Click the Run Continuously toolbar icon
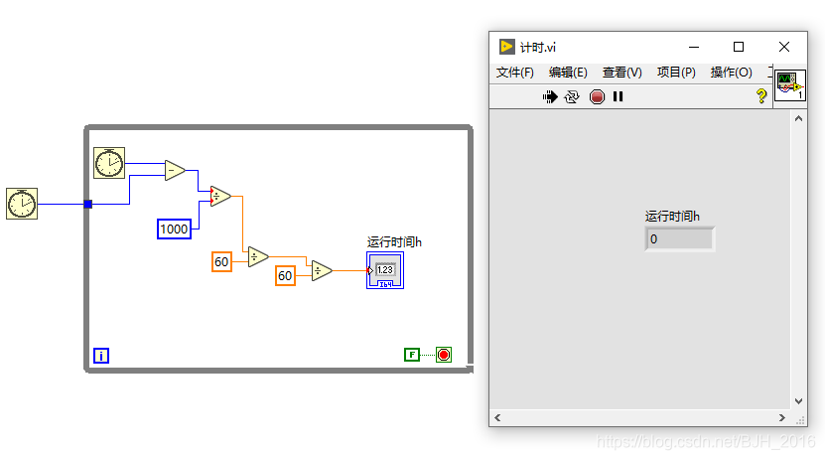The width and height of the screenshot is (825, 460). pos(572,96)
